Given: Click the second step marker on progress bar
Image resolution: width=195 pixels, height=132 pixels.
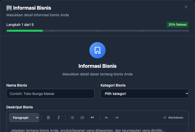Looking at the screenshot, I should coord(53,31).
